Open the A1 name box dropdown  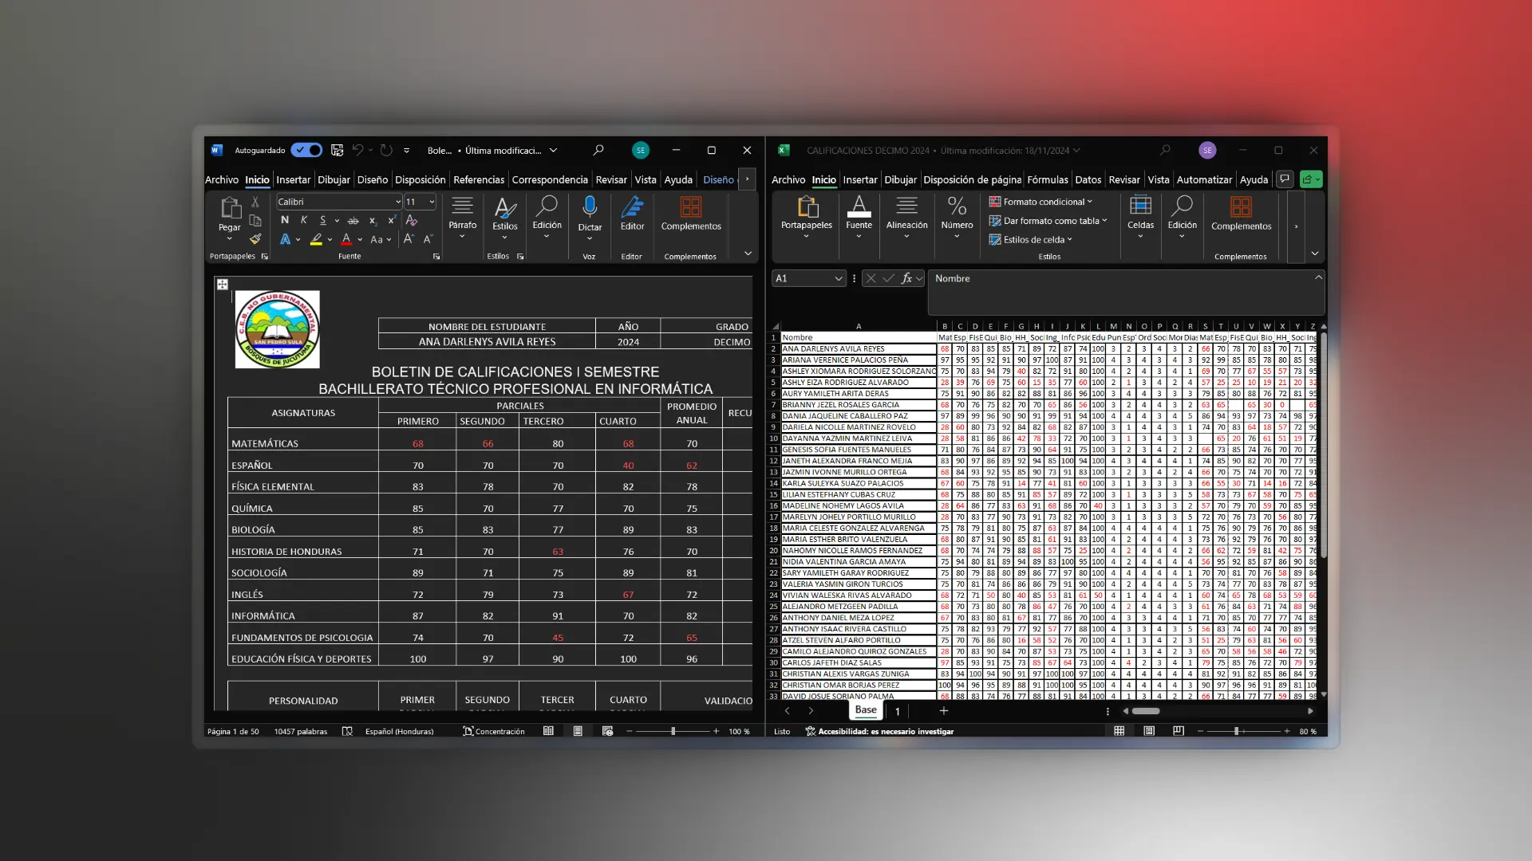[838, 278]
